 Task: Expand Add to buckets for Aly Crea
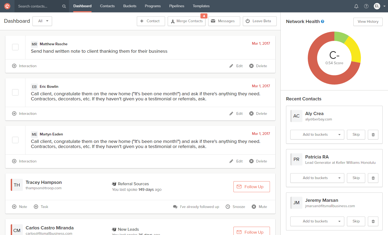pos(317,135)
